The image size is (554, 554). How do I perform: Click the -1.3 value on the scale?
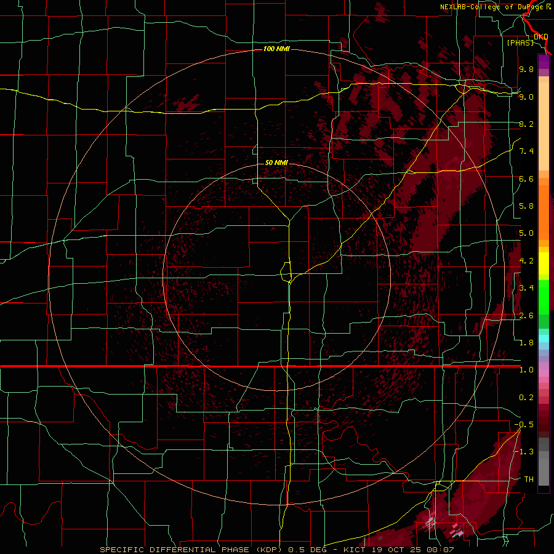tap(524, 452)
